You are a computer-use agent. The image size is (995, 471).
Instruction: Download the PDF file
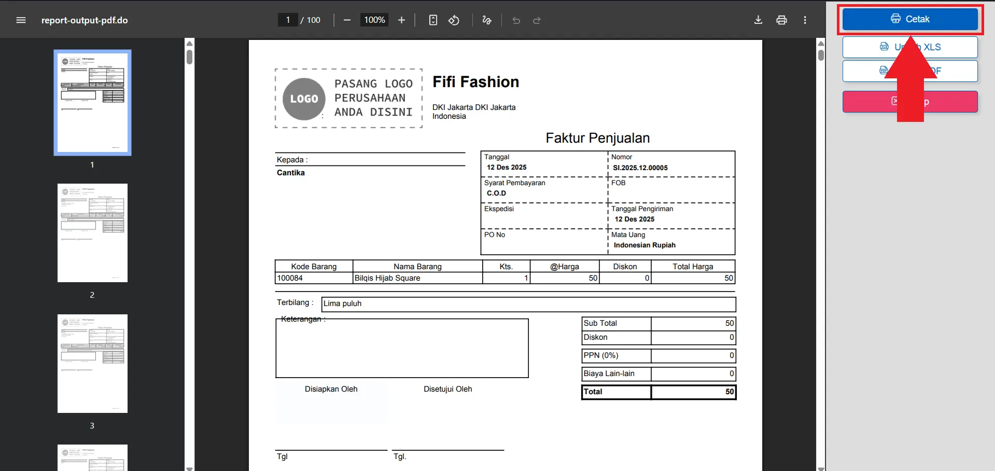pyautogui.click(x=758, y=20)
